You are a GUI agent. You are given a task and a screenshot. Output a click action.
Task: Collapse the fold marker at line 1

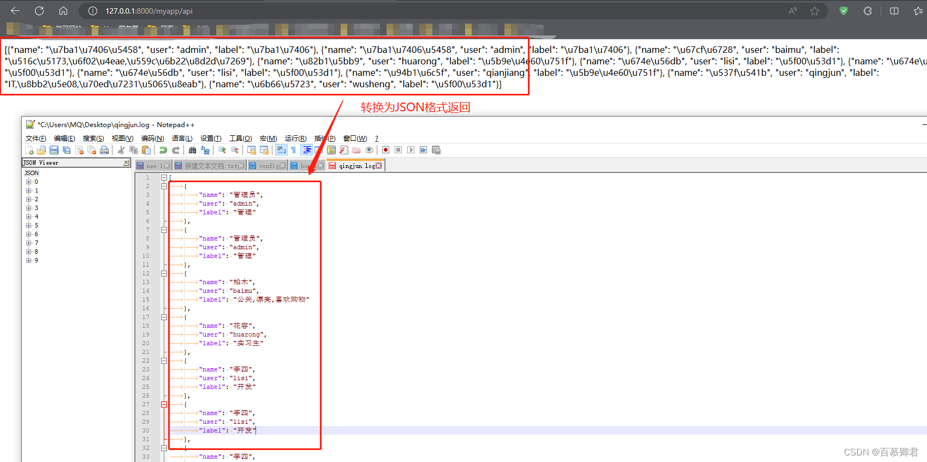point(164,177)
